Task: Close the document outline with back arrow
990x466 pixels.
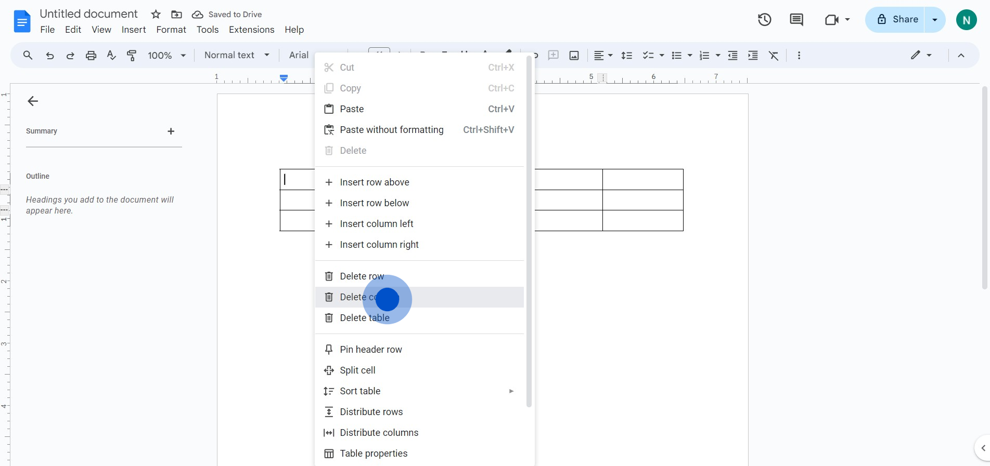Action: pos(33,101)
